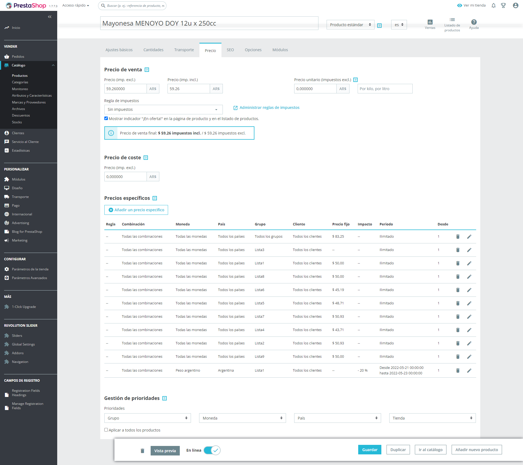Open the SEO tab

tap(230, 50)
